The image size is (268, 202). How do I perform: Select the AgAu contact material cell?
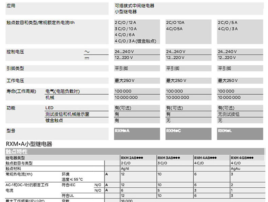click(x=235, y=169)
